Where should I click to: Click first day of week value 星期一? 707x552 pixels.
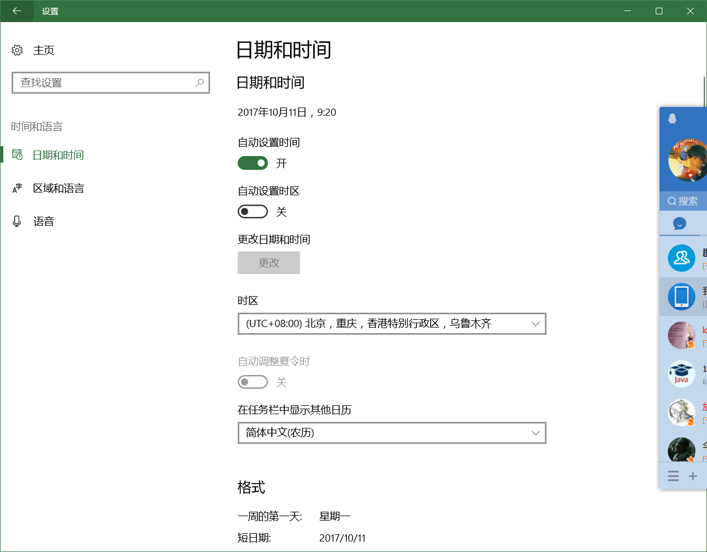[335, 516]
